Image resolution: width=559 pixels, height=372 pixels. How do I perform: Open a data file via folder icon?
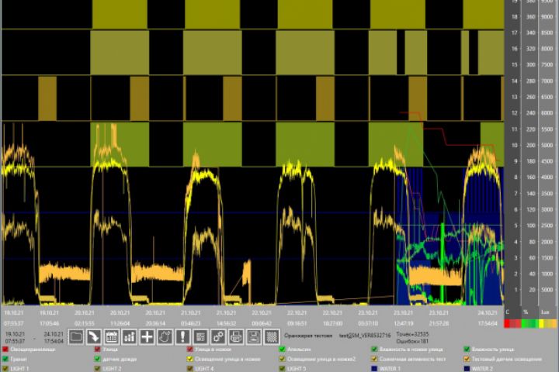(76, 337)
